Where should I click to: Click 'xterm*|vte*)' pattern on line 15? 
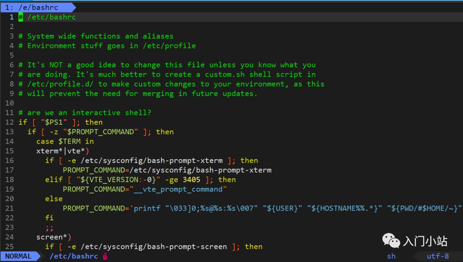[x=63, y=151]
